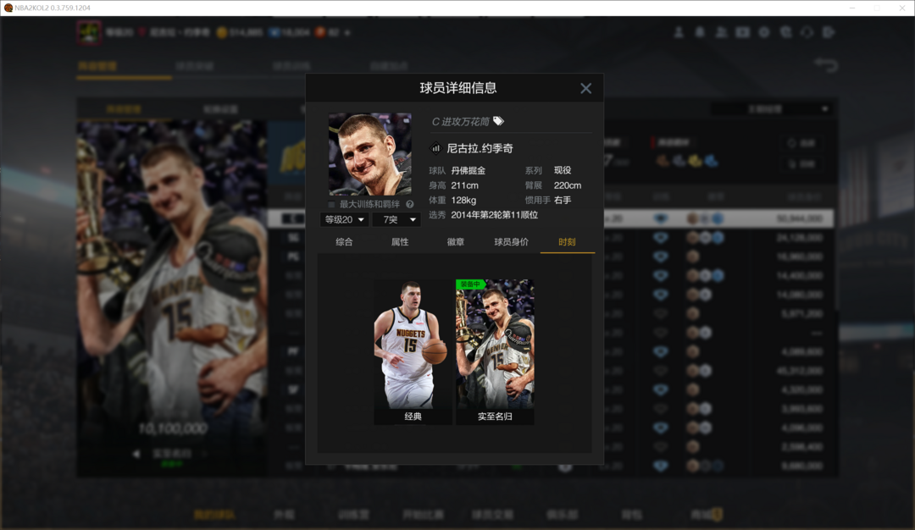The height and width of the screenshot is (530, 915).
Task: Switch to the 属性 tab
Action: tap(400, 242)
